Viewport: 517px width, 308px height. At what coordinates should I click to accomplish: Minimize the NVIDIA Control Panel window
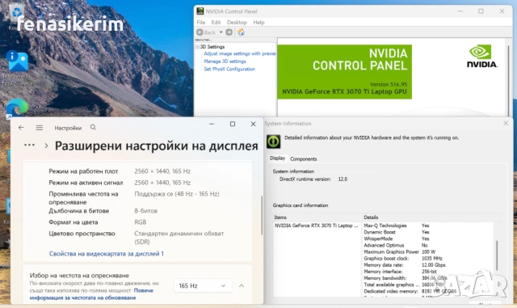[460, 11]
